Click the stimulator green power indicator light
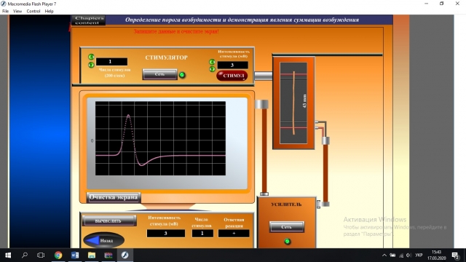 pyautogui.click(x=182, y=75)
